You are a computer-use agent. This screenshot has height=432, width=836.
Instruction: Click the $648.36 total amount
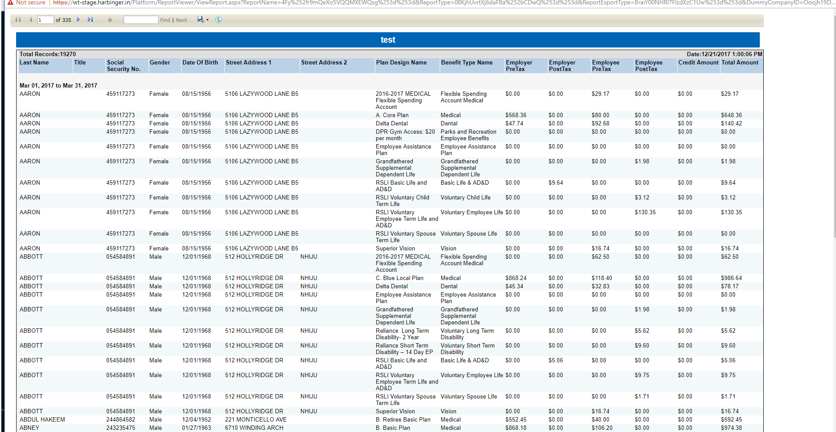pos(731,115)
